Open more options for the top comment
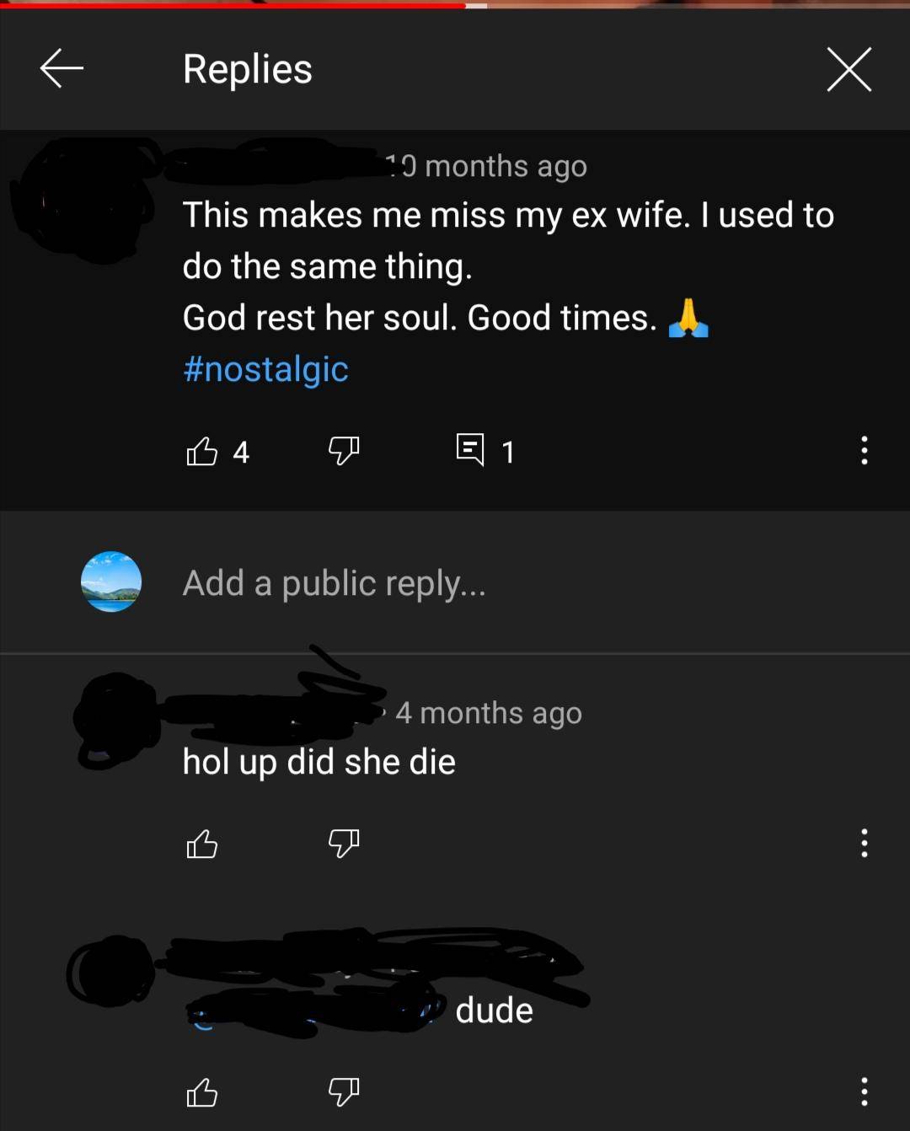 point(864,450)
